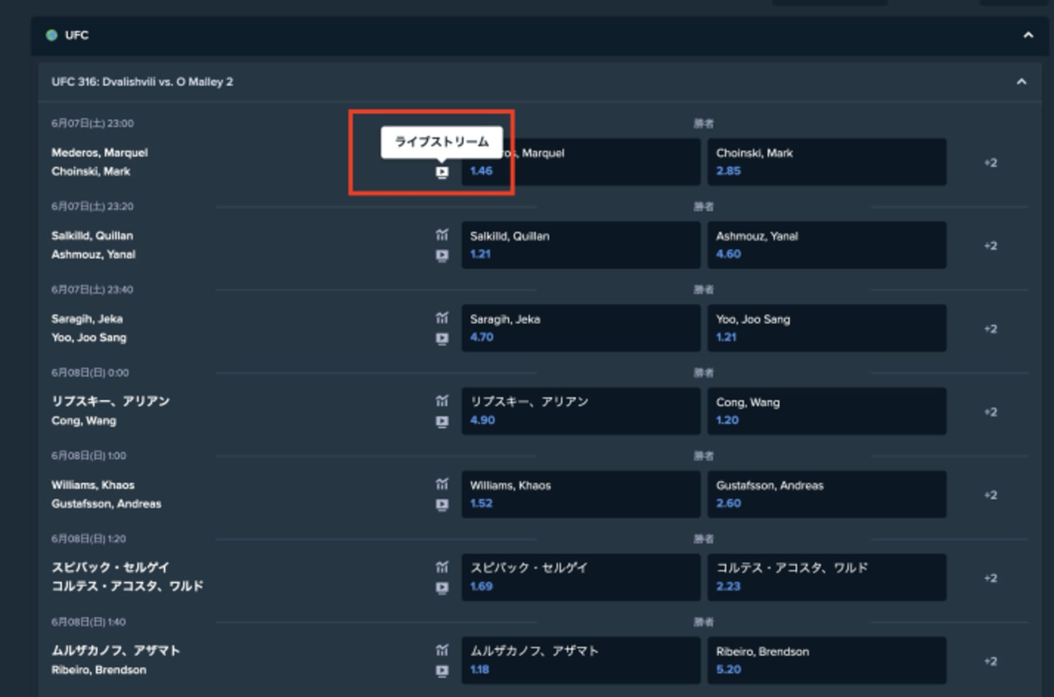Open スピバック・セルゲイ match row

(x=128, y=577)
